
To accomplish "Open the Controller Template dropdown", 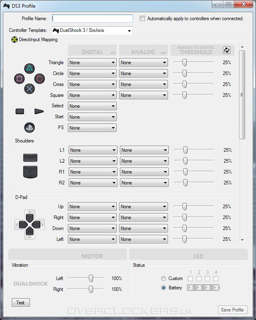I will [x=92, y=31].
